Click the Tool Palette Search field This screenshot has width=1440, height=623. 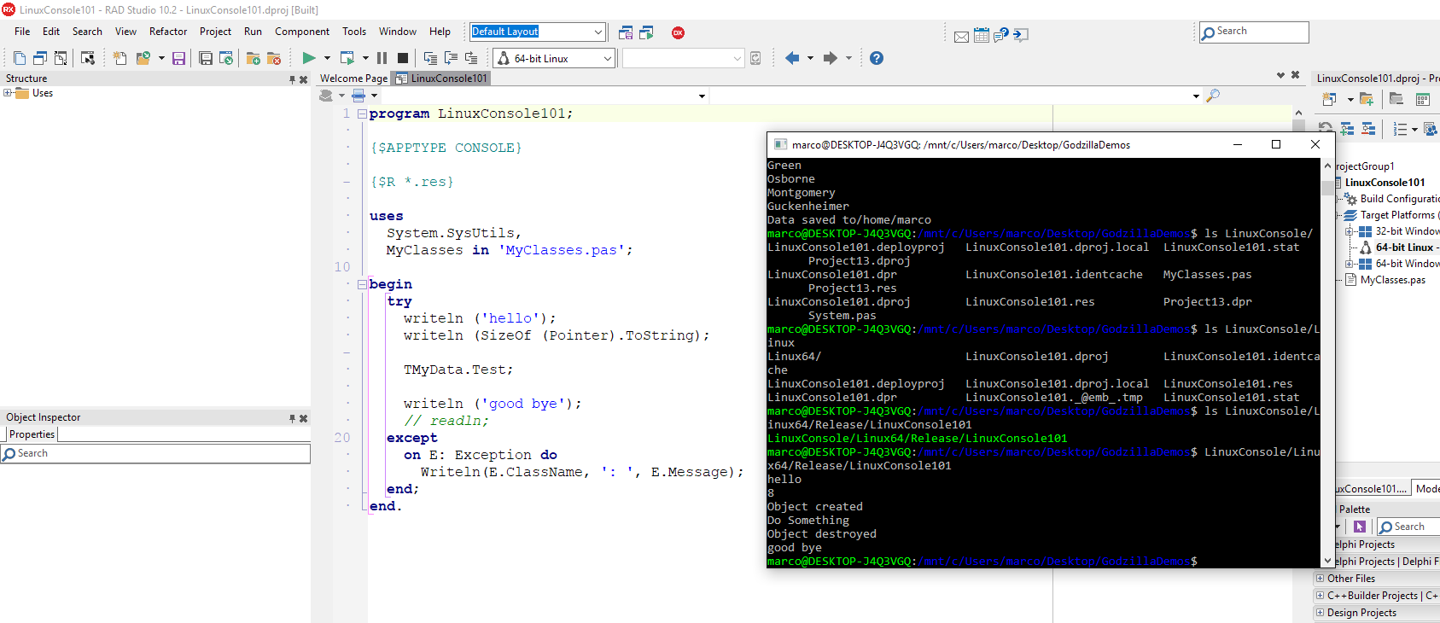point(1408,527)
